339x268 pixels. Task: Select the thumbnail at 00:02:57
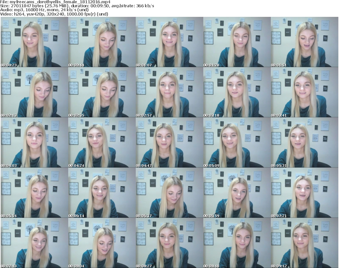point(169,92)
